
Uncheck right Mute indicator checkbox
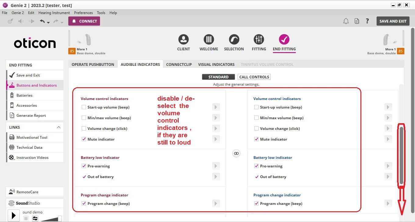[x=256, y=139]
